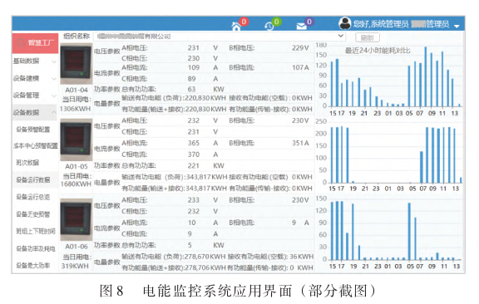The height and width of the screenshot is (304, 479).
Task: Open 设备功率及耗电 menu item
Action: [36, 248]
